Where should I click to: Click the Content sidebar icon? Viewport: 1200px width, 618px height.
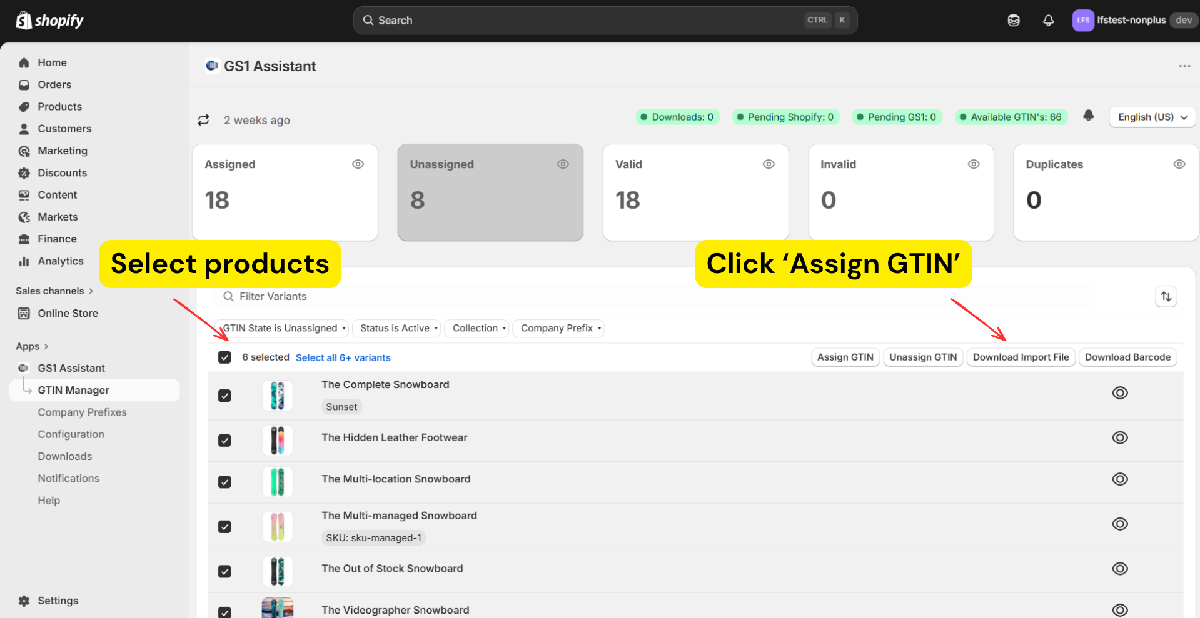(x=24, y=195)
